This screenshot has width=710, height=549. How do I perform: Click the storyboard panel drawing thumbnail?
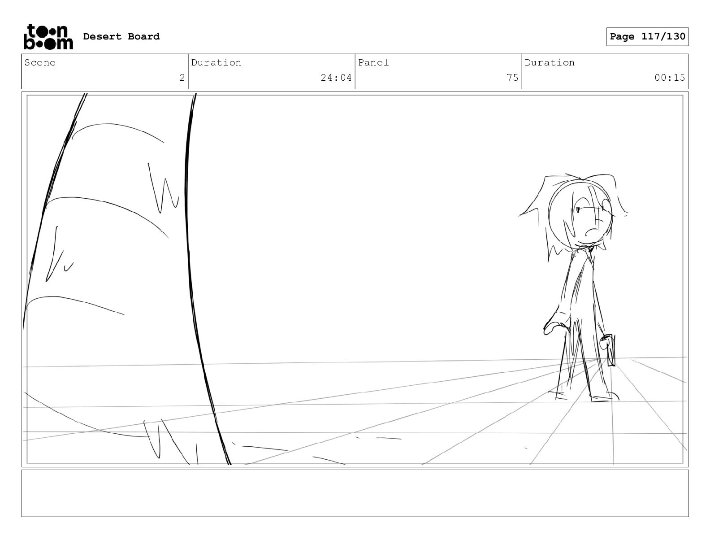355,279
